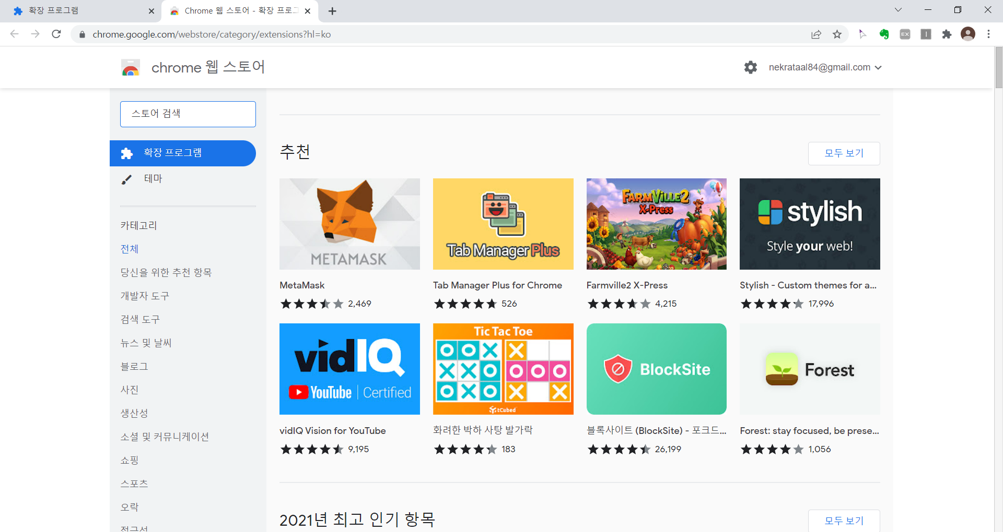The height and width of the screenshot is (532, 1003).
Task: Click the gray EX extension icon
Action: point(905,34)
